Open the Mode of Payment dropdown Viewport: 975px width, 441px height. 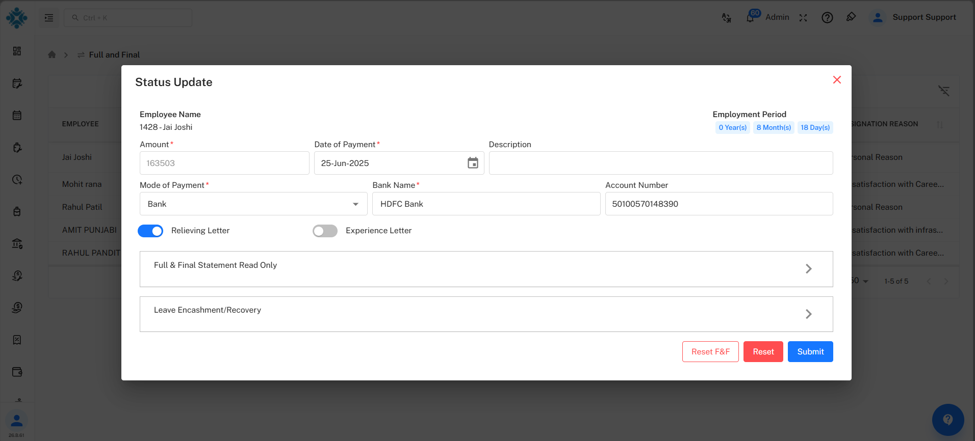[253, 204]
